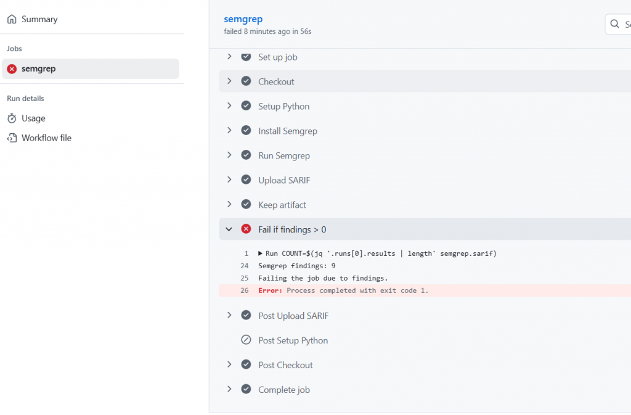Open the Usage run details
The width and height of the screenshot is (631, 415).
tap(33, 118)
